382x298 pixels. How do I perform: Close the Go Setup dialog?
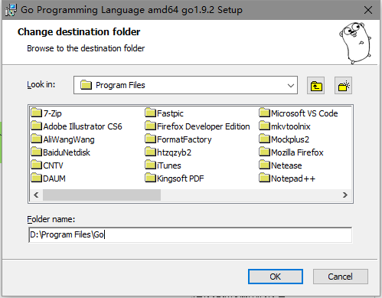click(368, 10)
